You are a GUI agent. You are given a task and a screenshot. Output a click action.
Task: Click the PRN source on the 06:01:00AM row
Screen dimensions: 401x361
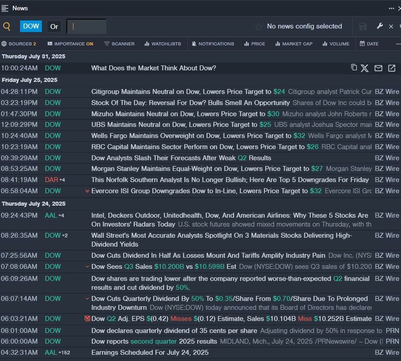click(x=392, y=331)
